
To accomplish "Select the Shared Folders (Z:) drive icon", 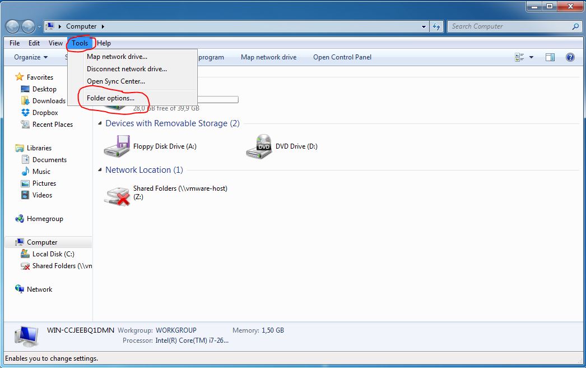I will [117, 196].
